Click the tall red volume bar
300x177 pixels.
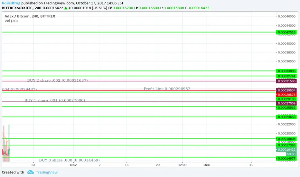[4, 144]
